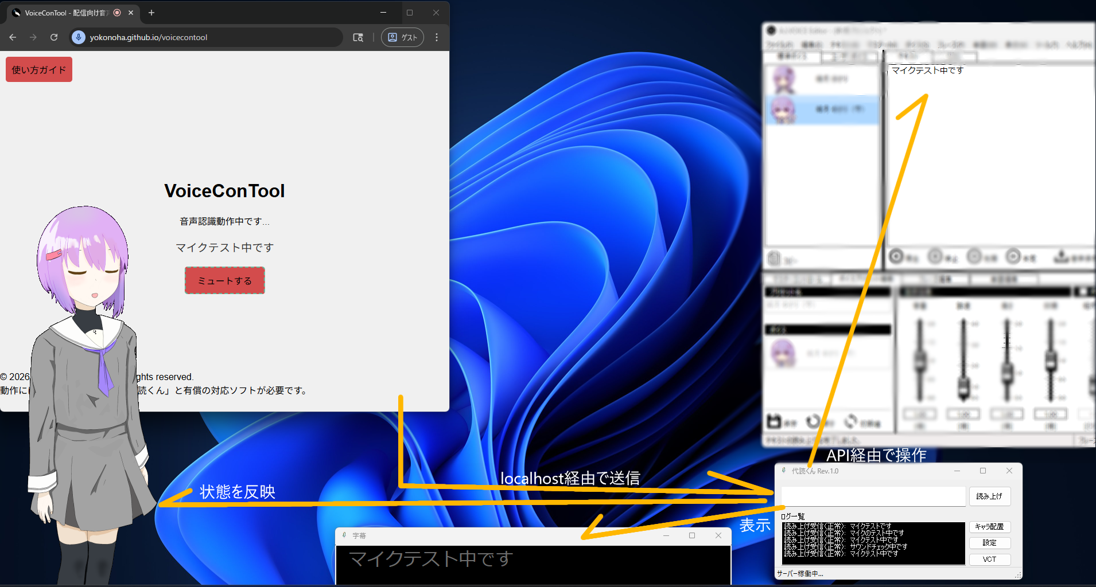The height and width of the screenshot is (587, 1096).
Task: Click the resize grip of 代読くん window
Action: tap(1018, 575)
